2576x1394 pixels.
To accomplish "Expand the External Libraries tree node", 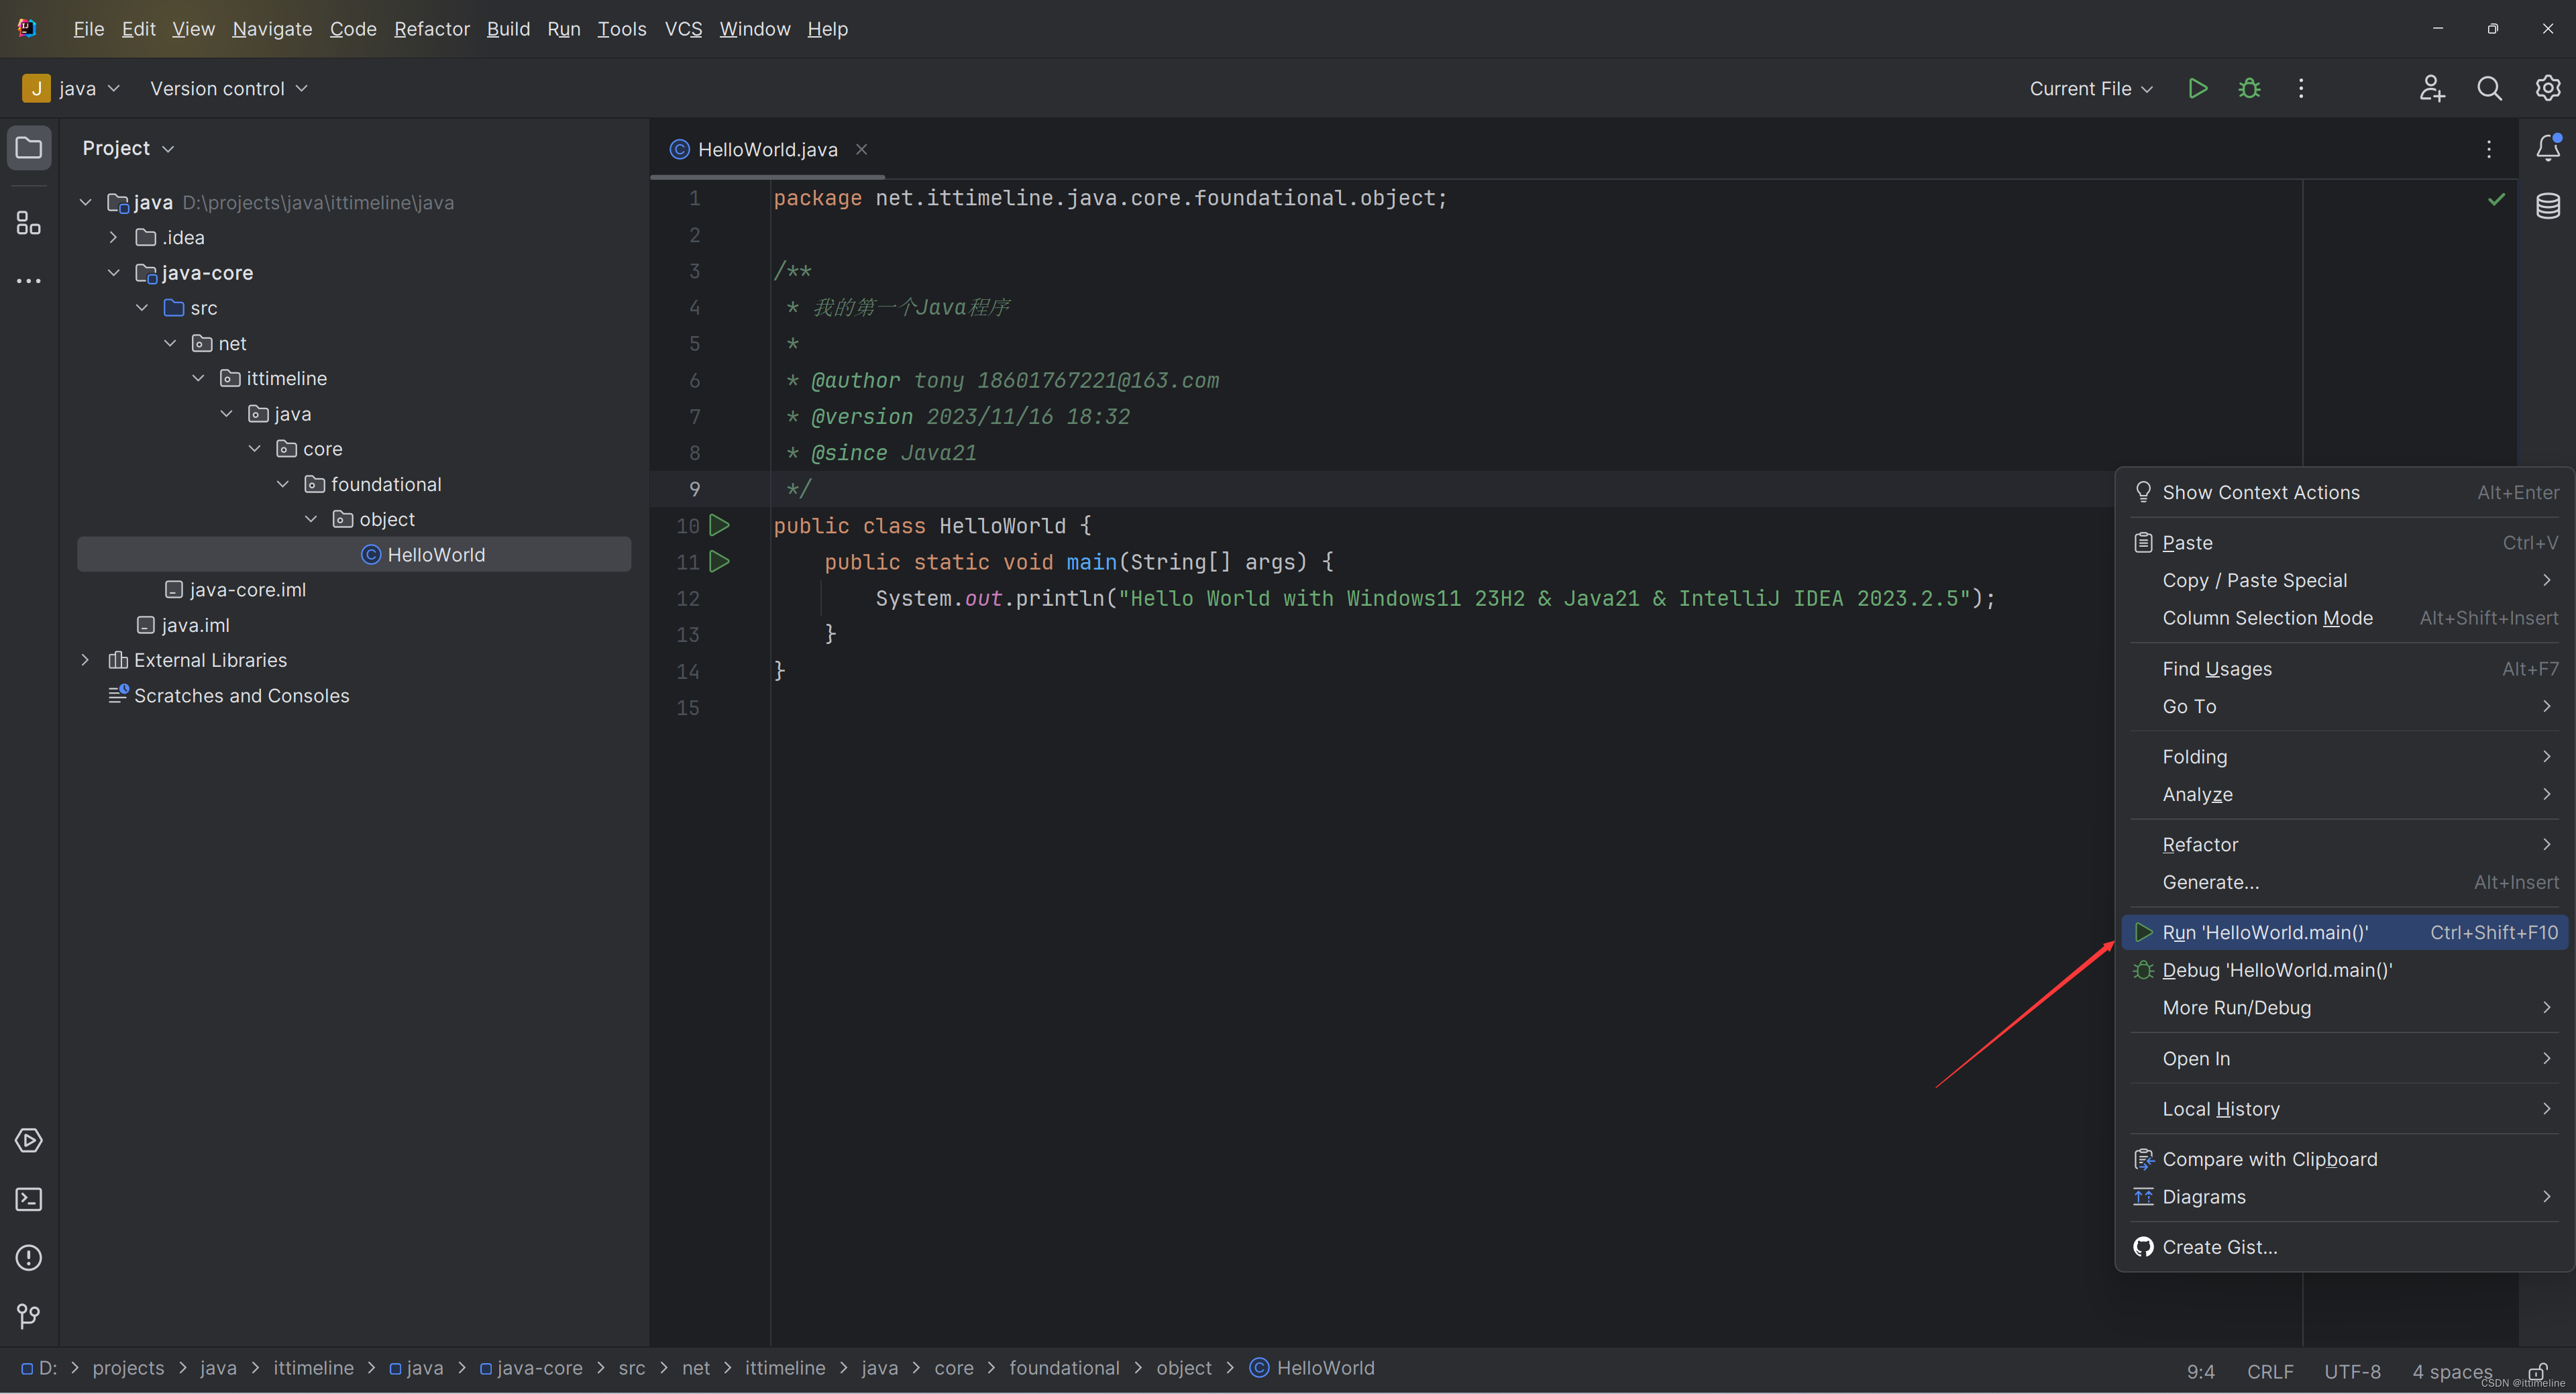I will coord(86,659).
